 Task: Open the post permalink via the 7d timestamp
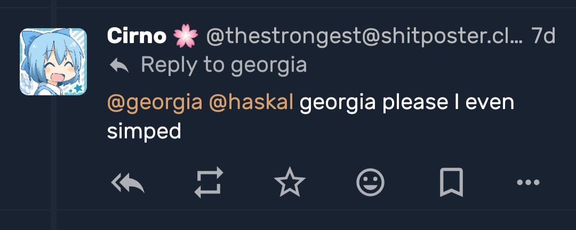[544, 37]
